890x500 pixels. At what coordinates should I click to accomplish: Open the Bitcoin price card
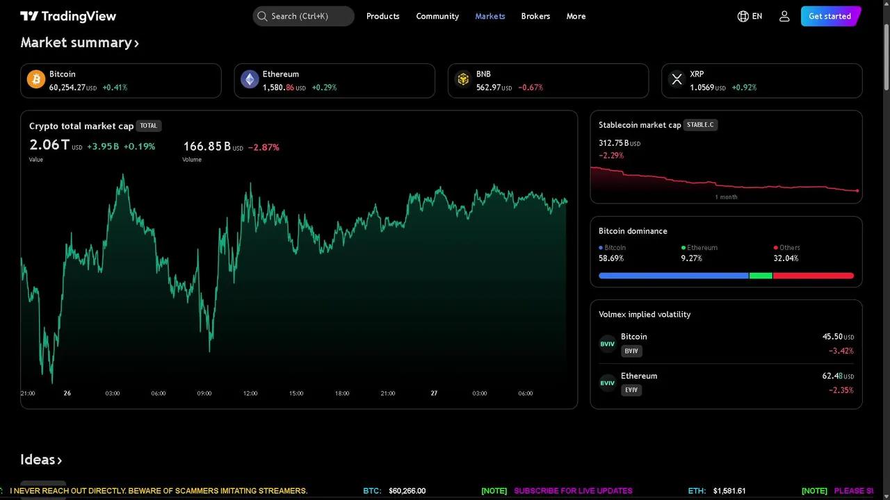121,81
